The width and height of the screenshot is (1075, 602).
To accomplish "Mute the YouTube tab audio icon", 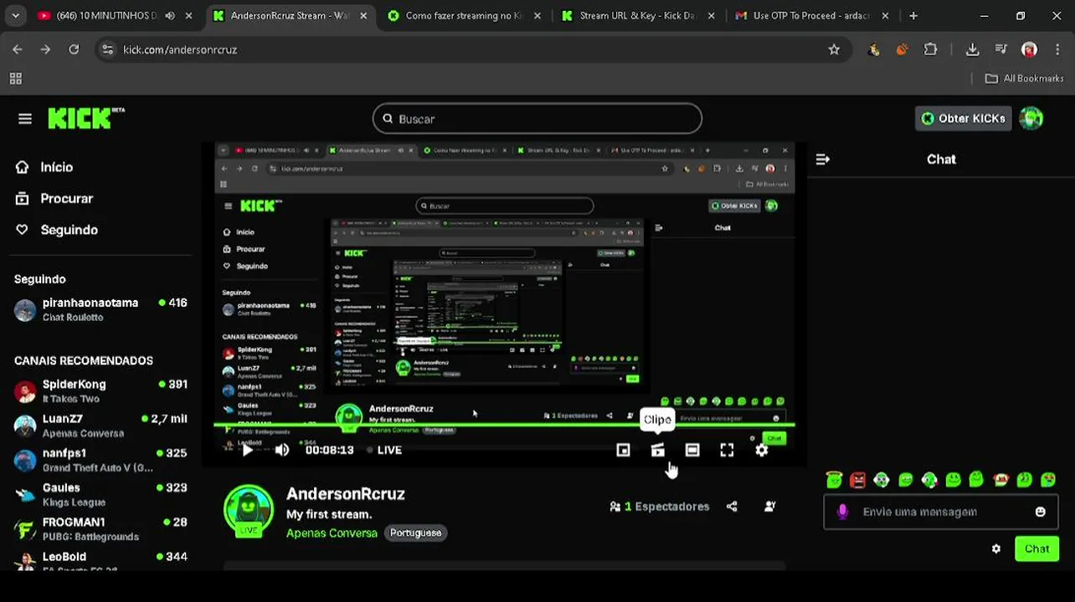I will point(170,16).
